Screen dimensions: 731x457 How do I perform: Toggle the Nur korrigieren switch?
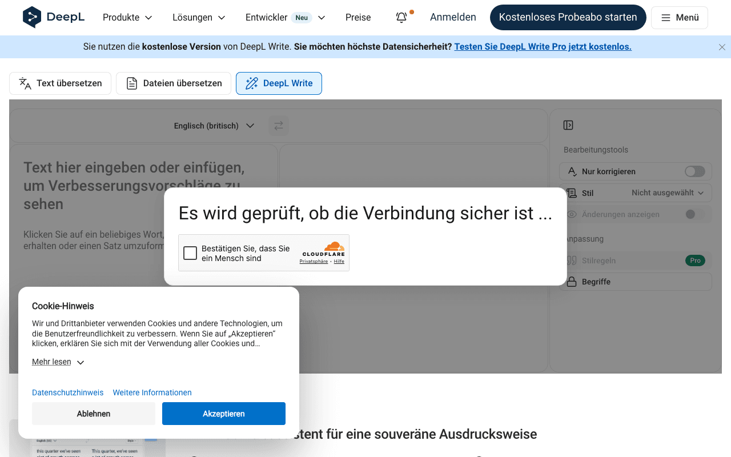[695, 171]
